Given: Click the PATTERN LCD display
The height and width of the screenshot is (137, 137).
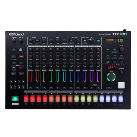Looking at the screenshot, I should (114, 41).
